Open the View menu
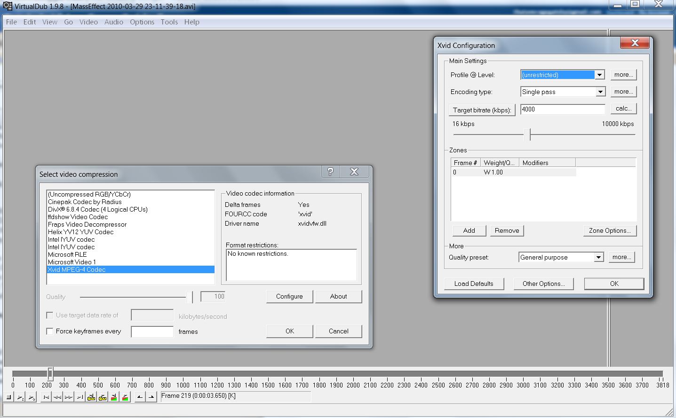The height and width of the screenshot is (418, 676). [x=50, y=22]
